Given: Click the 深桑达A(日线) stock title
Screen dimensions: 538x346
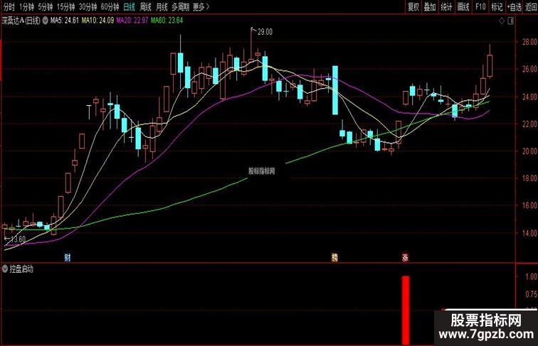Looking at the screenshot, I should (21, 21).
